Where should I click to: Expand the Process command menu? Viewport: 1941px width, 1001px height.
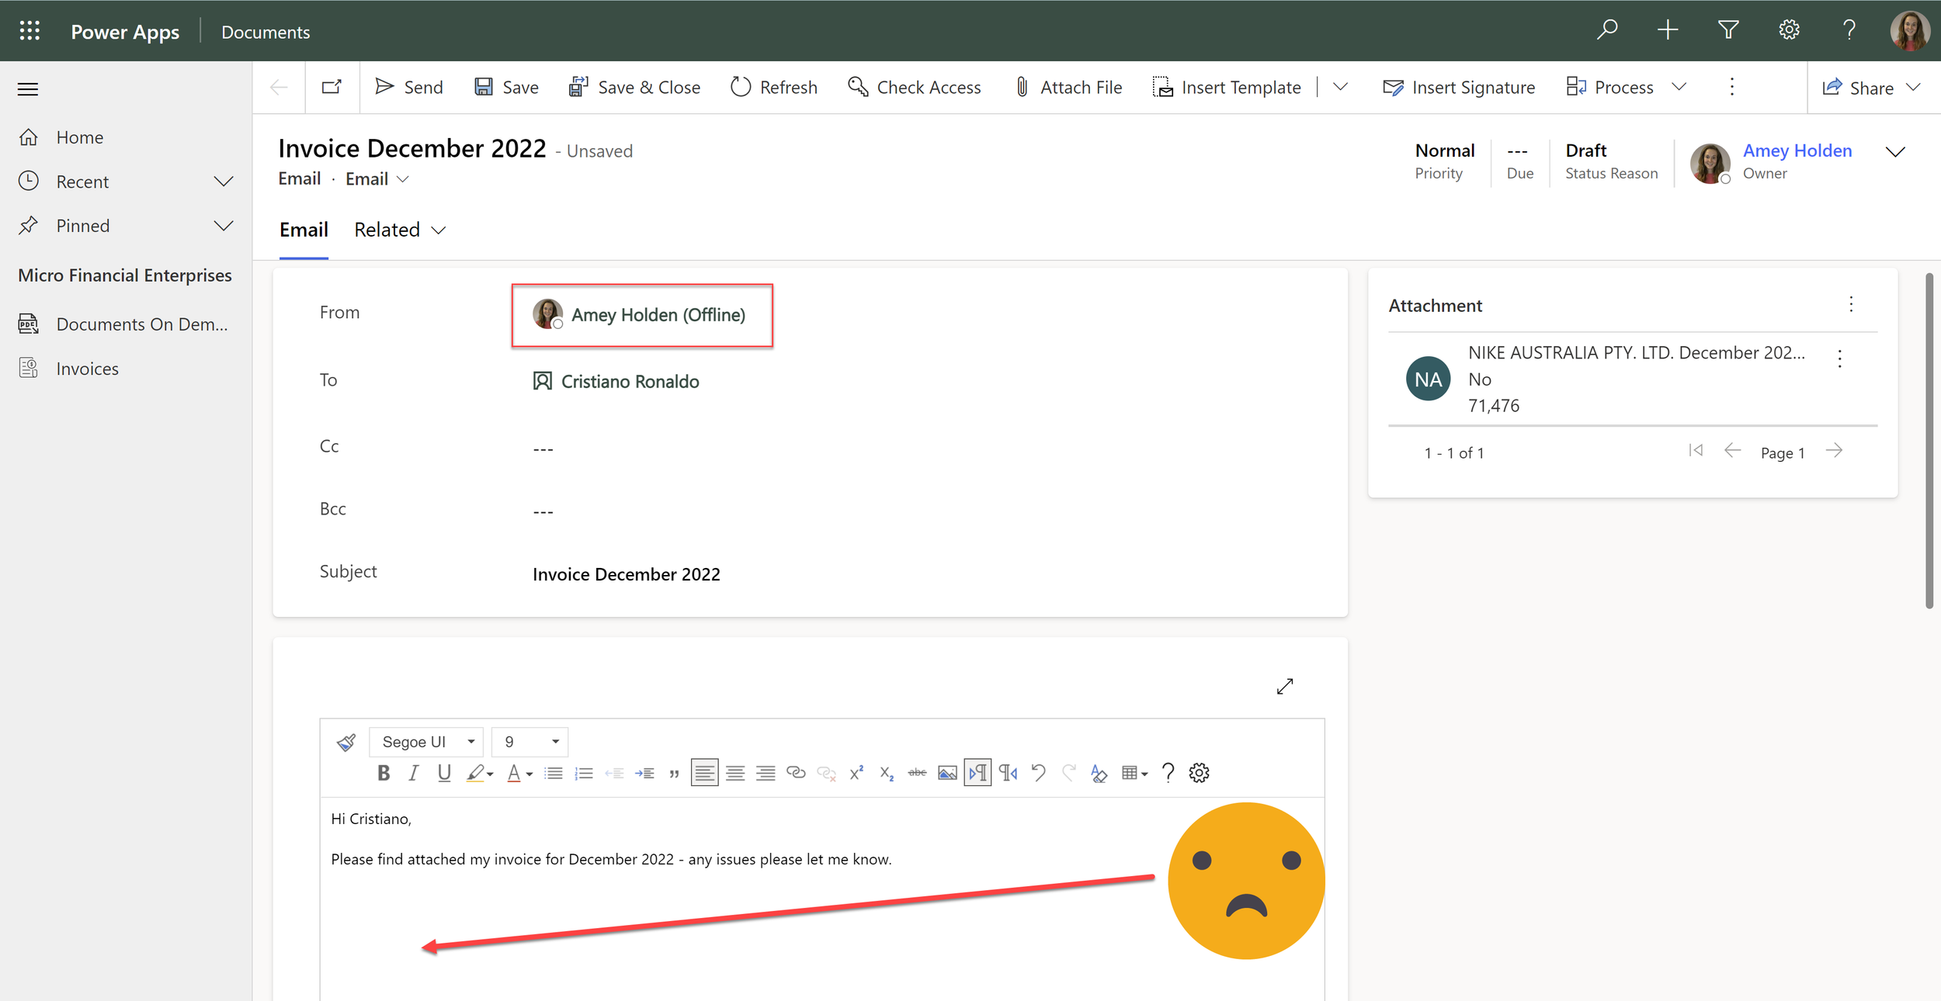[x=1679, y=87]
